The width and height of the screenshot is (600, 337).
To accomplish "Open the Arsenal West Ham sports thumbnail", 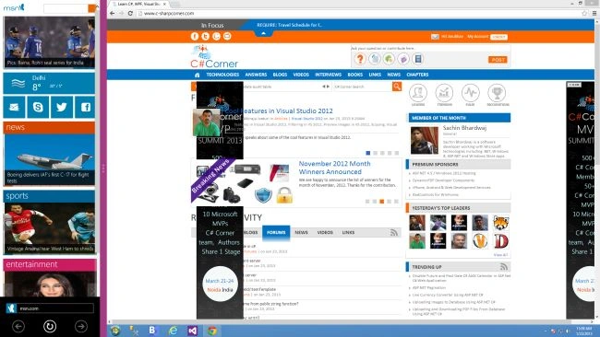I will pyautogui.click(x=49, y=228).
